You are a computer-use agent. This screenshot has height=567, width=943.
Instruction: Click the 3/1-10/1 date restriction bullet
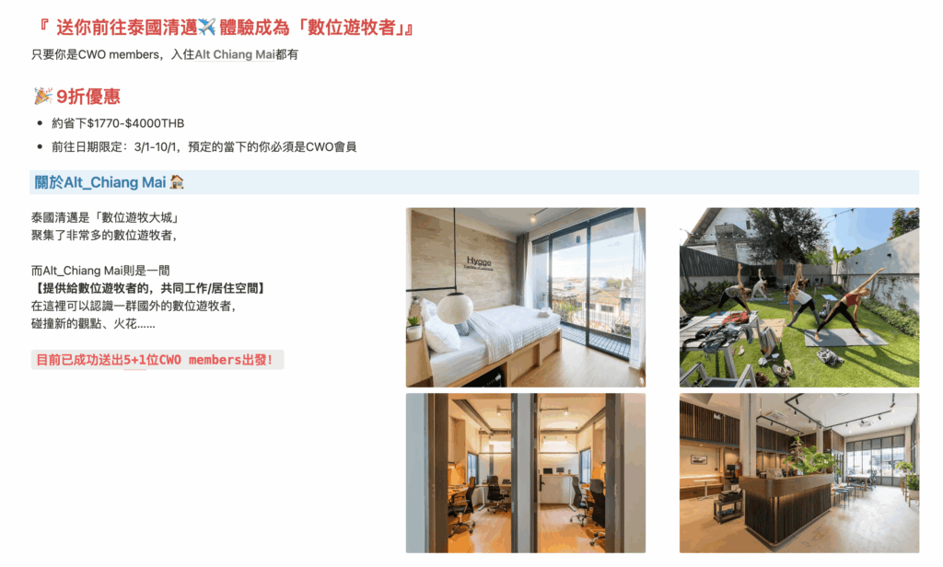[x=204, y=146]
